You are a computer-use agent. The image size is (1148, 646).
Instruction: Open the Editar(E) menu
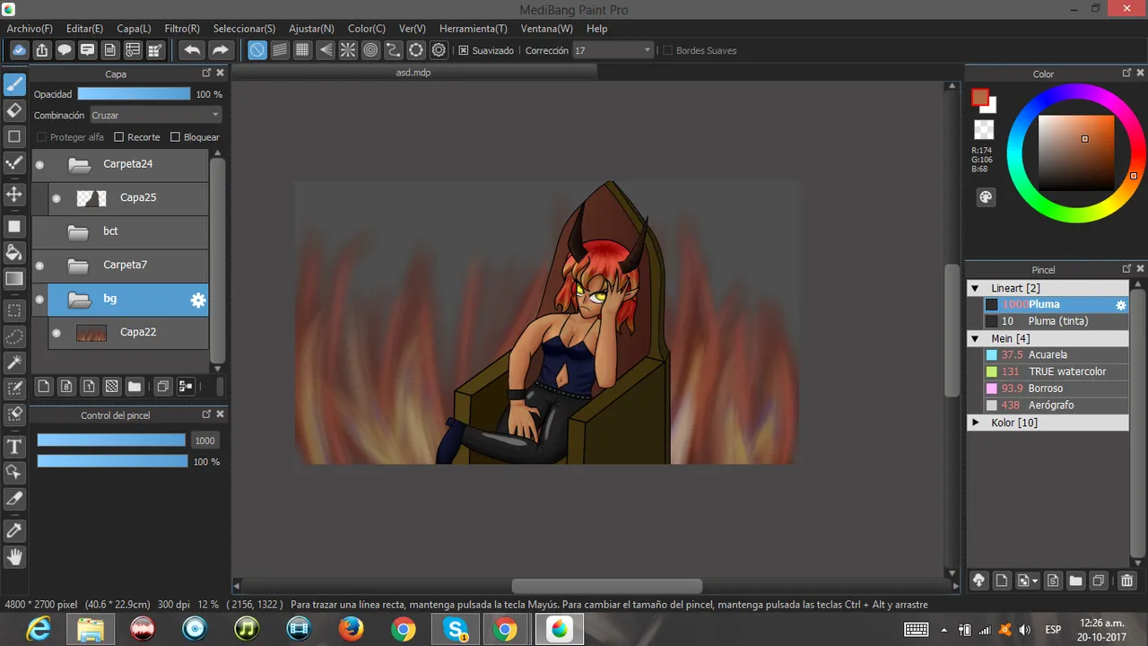[x=84, y=29]
